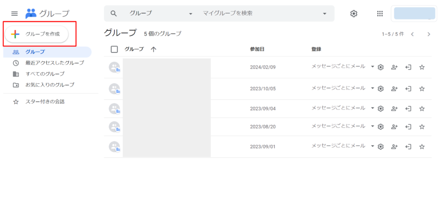The image size is (441, 198).
Task: Expand advanced search options arrow
Action: 325,14
